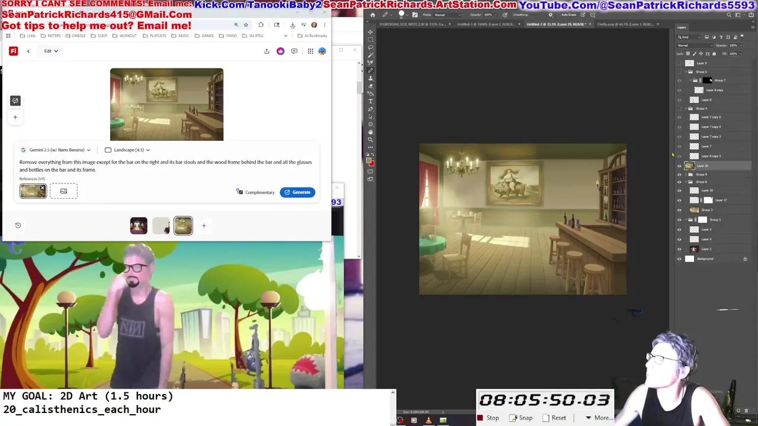758x426 pixels.
Task: Open the foreground color swatch
Action: 370,160
